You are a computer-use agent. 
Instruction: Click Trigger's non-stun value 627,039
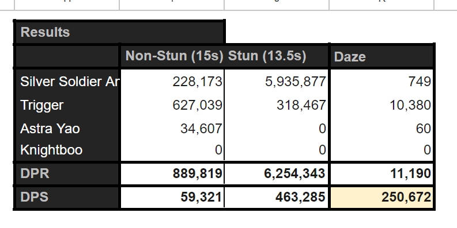pyautogui.click(x=172, y=105)
